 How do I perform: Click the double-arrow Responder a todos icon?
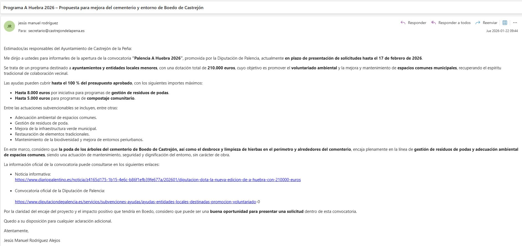433,23
